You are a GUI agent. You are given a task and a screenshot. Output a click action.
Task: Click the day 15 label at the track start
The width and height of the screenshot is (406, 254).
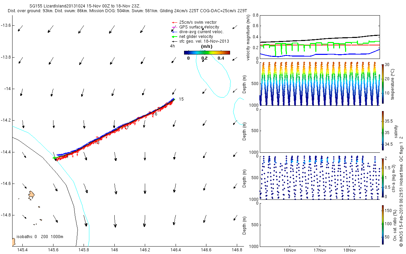(x=181, y=99)
